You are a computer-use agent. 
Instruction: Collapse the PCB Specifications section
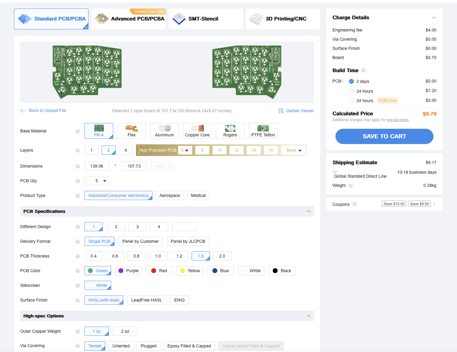tap(308, 211)
